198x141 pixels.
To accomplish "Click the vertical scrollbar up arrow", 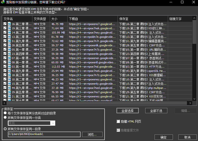I will pyautogui.click(x=194, y=18).
